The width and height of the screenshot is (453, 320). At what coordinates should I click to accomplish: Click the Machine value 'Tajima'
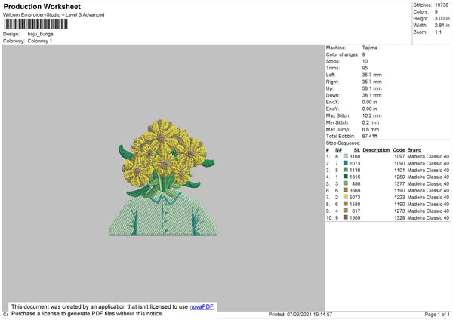369,48
